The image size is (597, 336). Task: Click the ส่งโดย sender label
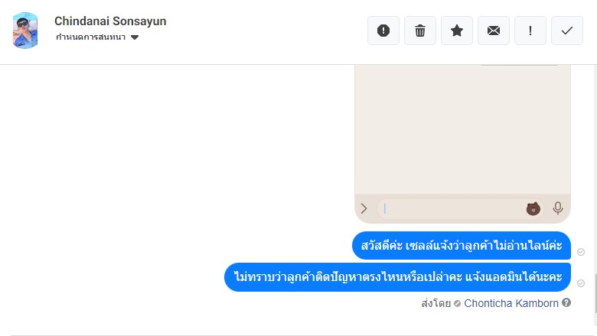pos(436,303)
